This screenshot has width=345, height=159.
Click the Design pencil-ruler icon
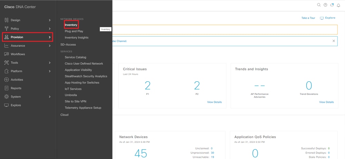6,20
